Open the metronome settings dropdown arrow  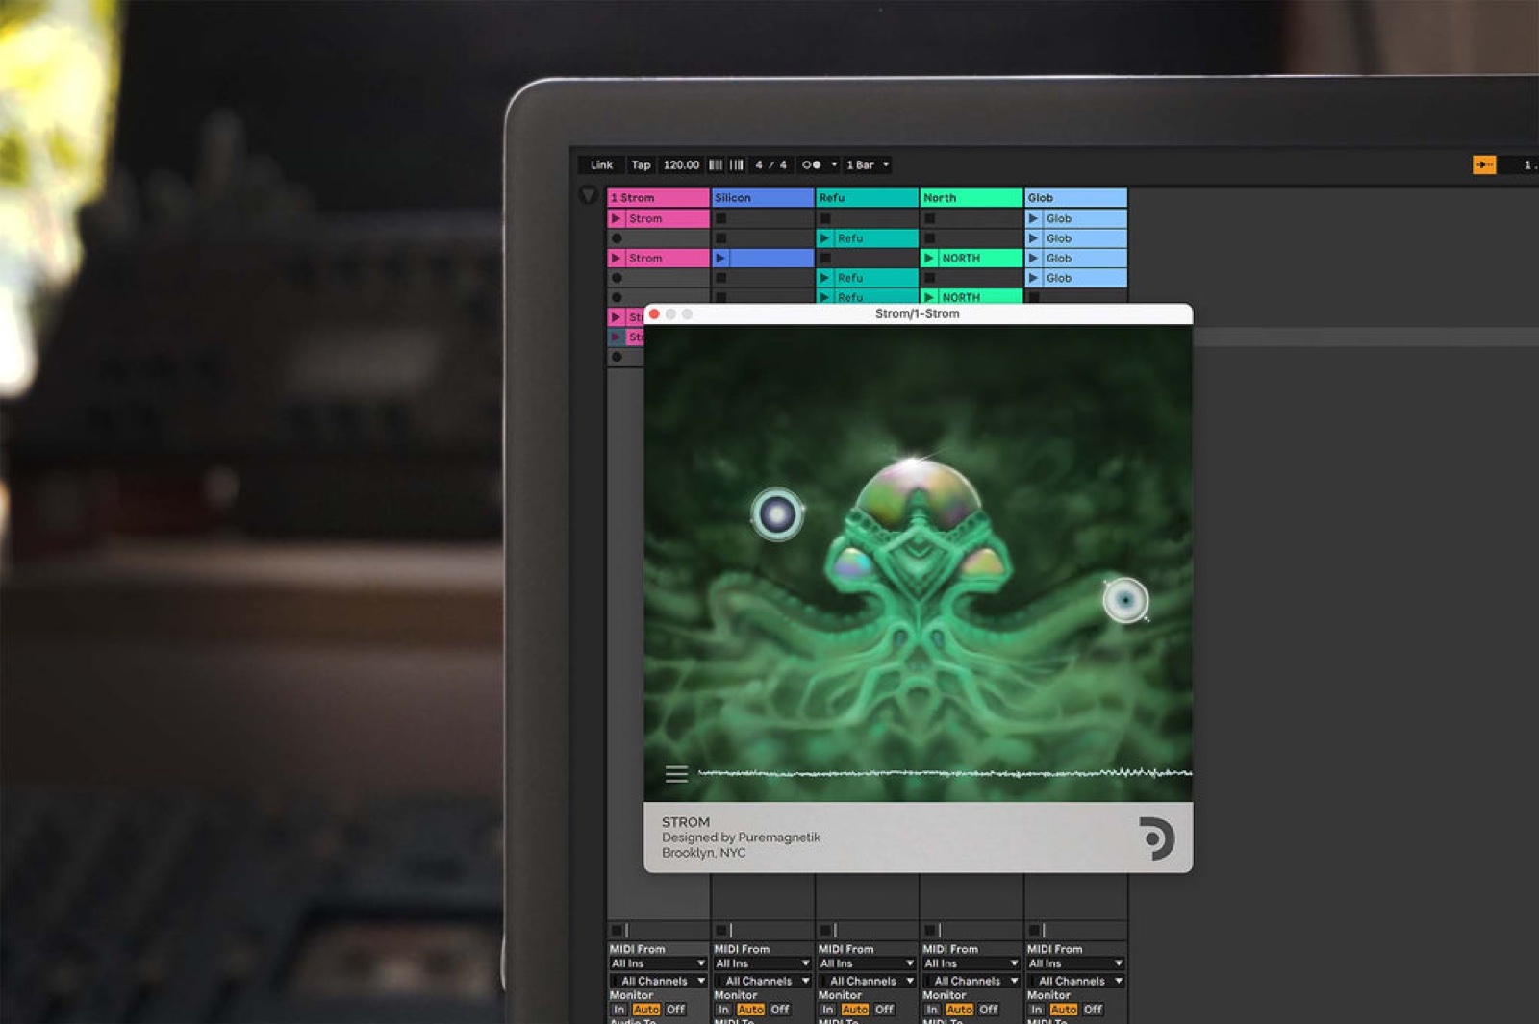point(834,165)
